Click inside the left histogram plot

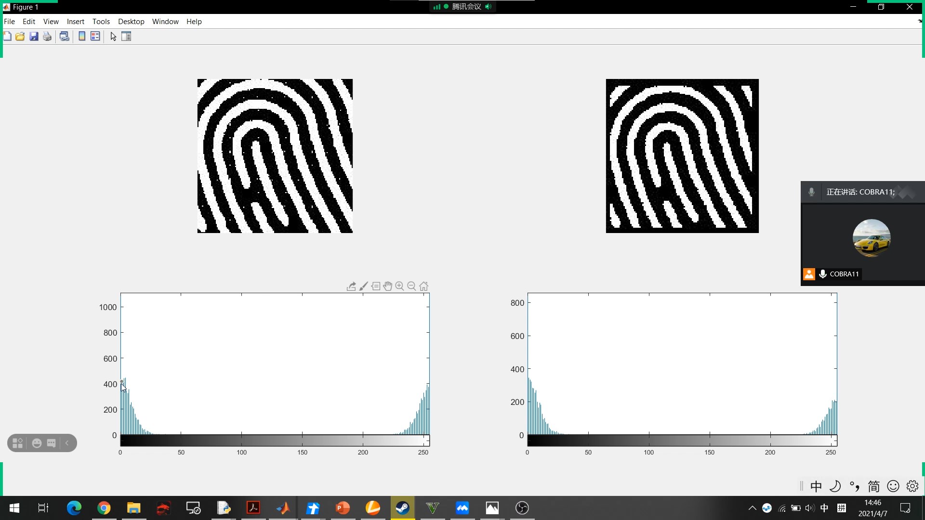(275, 364)
